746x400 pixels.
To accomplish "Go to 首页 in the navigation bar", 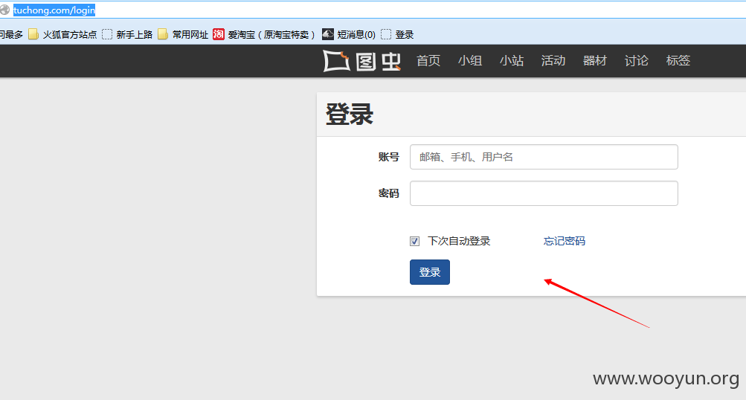I will 428,61.
